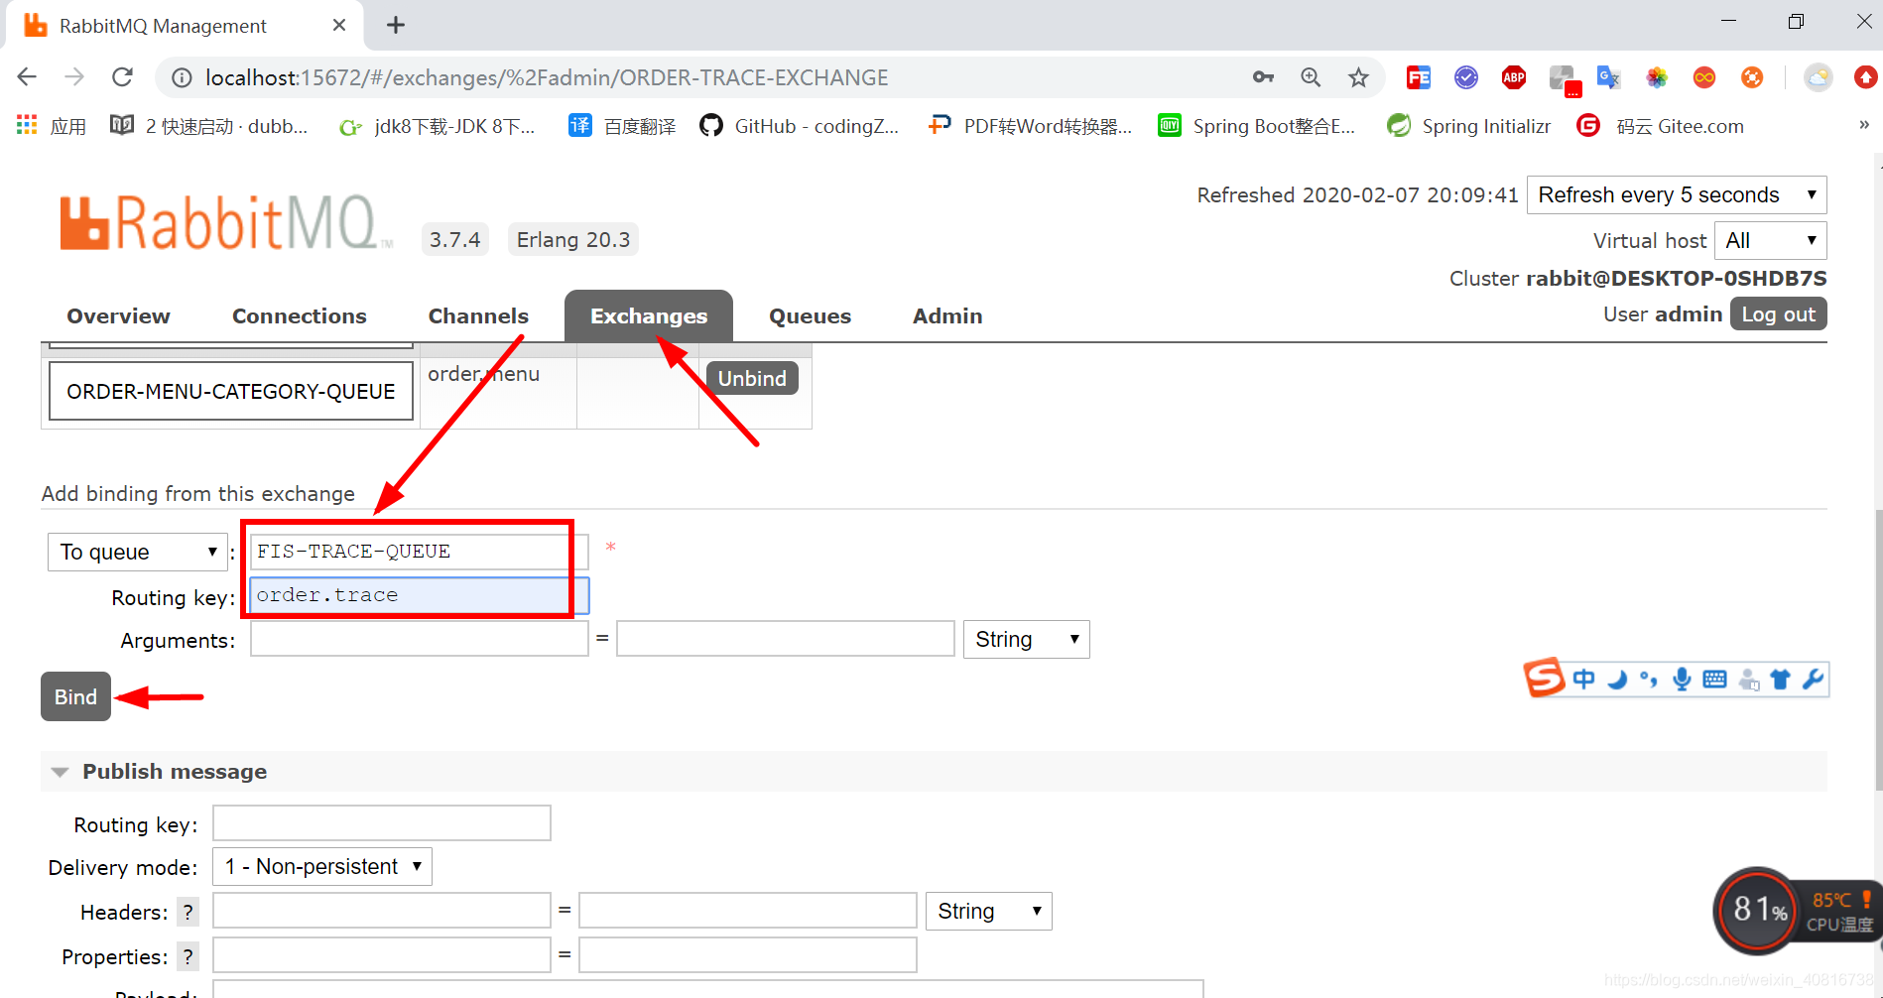The height and width of the screenshot is (998, 1883).
Task: Close the RabbitMQ Management tab
Action: tap(339, 25)
